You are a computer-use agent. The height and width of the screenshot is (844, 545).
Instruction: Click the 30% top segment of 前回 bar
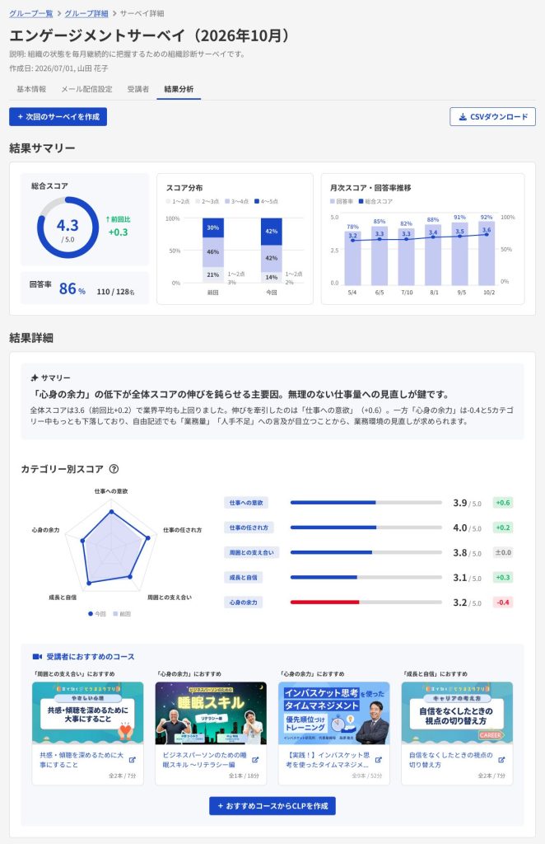(213, 227)
